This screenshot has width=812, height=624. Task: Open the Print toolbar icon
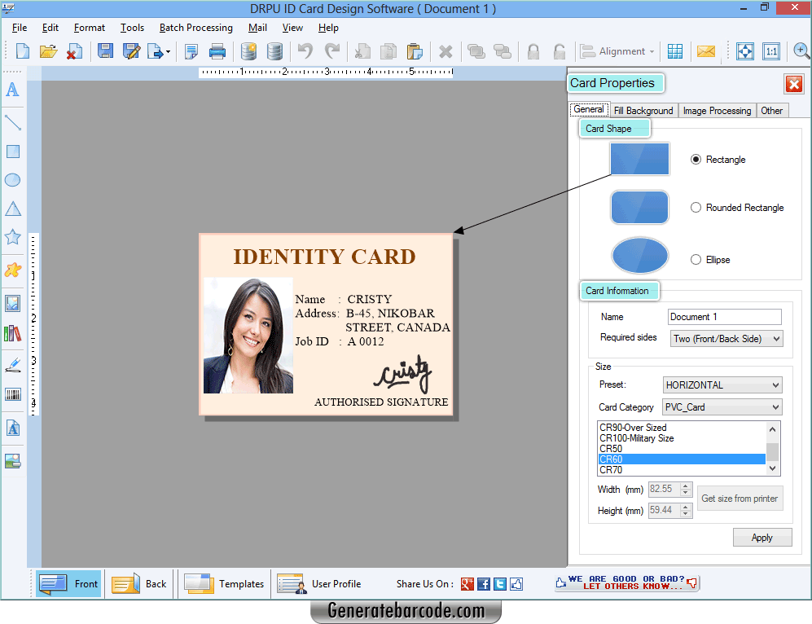coord(217,51)
